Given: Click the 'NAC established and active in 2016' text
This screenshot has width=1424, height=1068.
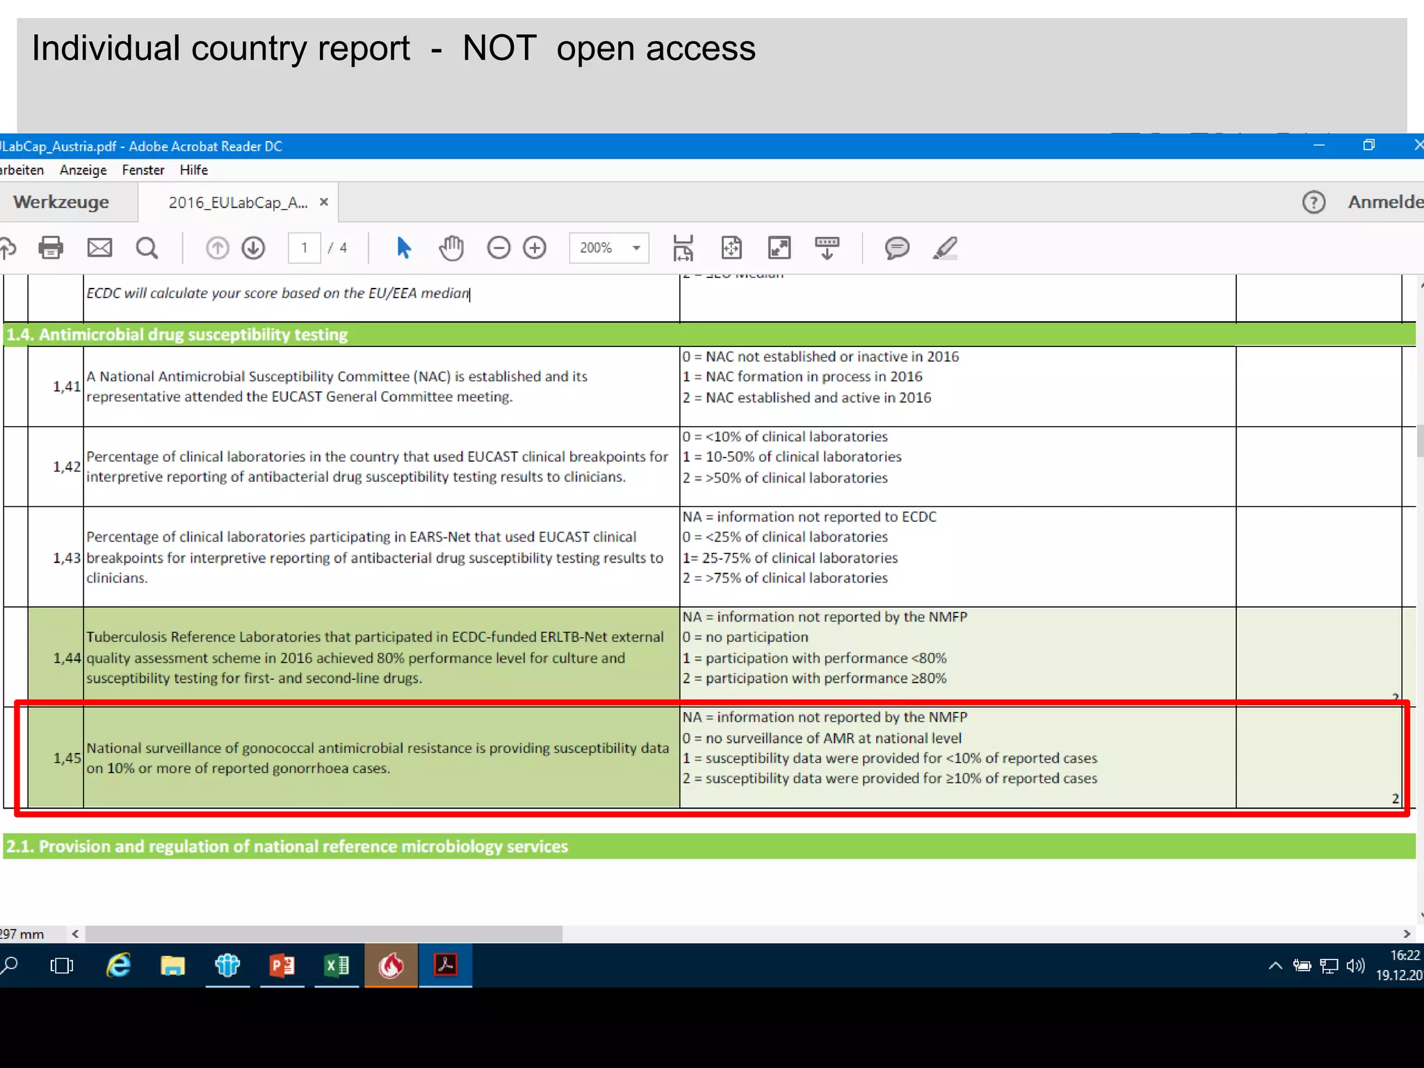Looking at the screenshot, I should tap(818, 398).
